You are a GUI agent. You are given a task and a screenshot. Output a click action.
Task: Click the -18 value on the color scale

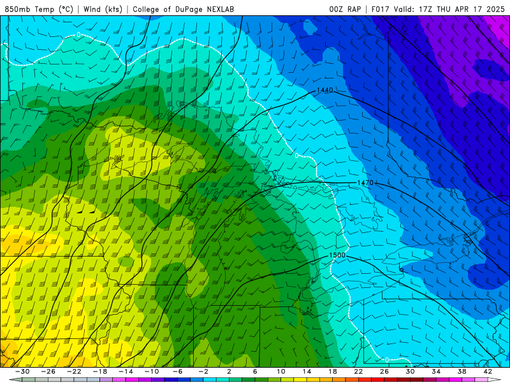[100, 372]
